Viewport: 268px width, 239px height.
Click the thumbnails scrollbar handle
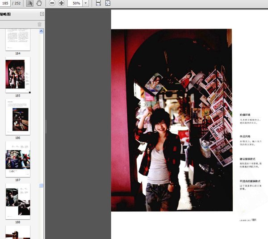click(41, 185)
